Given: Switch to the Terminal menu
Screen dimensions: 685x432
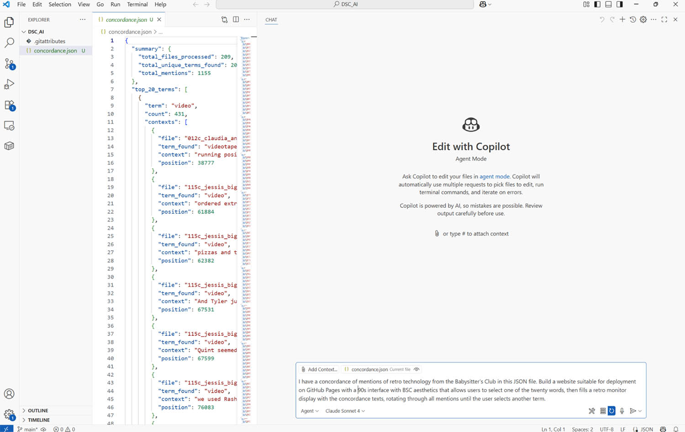Looking at the screenshot, I should (x=137, y=4).
